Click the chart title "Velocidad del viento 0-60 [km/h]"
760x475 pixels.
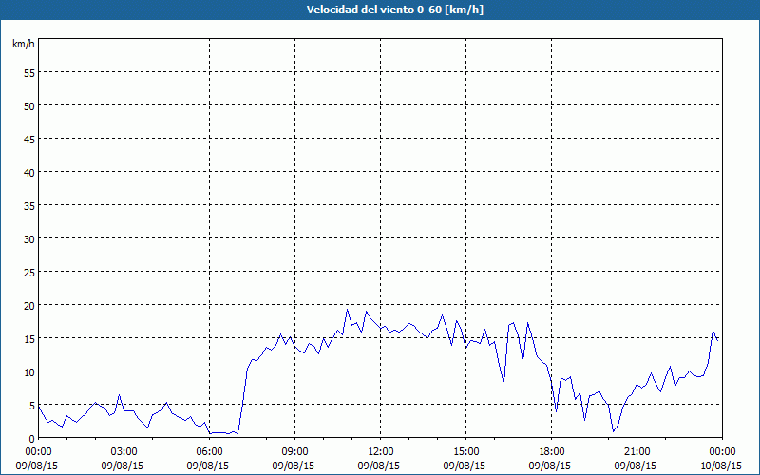tap(394, 9)
